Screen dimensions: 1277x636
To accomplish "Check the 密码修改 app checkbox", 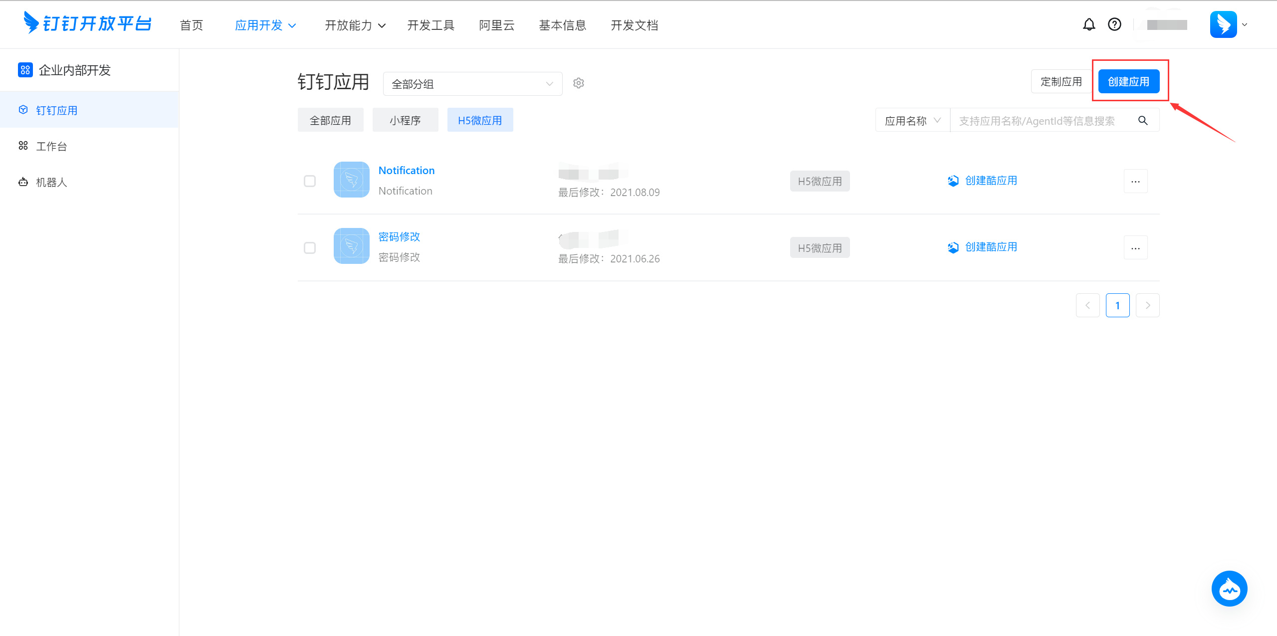I will tap(310, 248).
